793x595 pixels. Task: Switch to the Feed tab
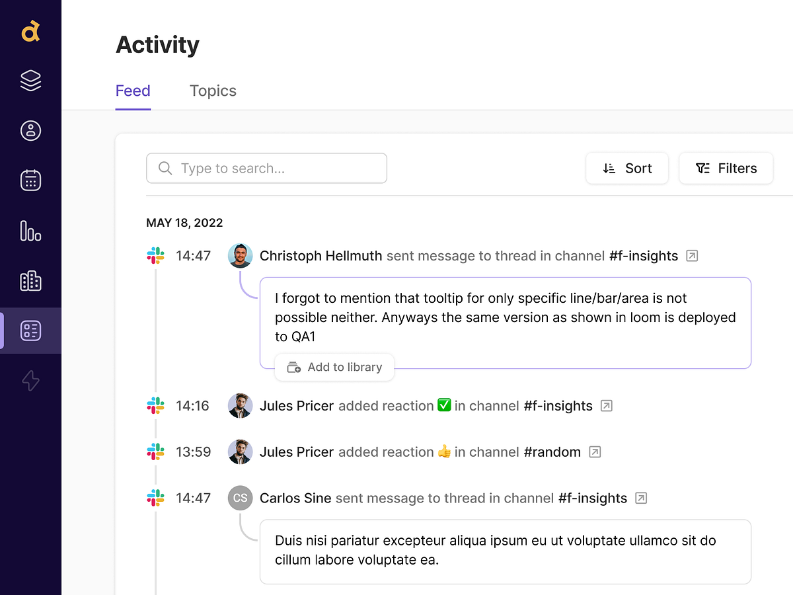pos(133,91)
